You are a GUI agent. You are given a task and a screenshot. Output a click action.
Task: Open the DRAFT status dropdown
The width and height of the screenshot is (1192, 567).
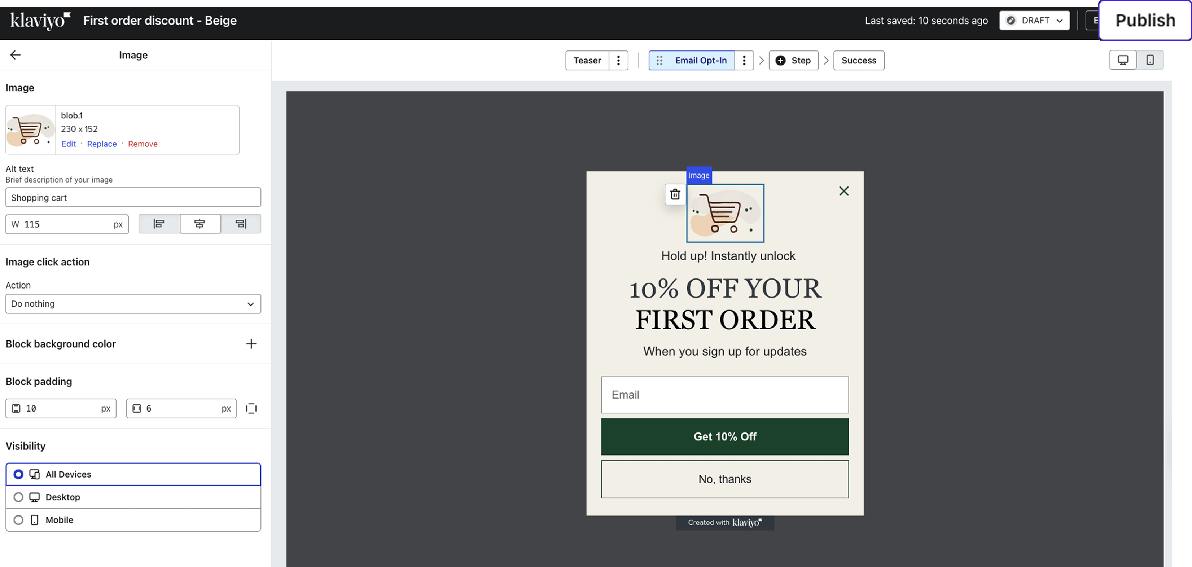1034,20
